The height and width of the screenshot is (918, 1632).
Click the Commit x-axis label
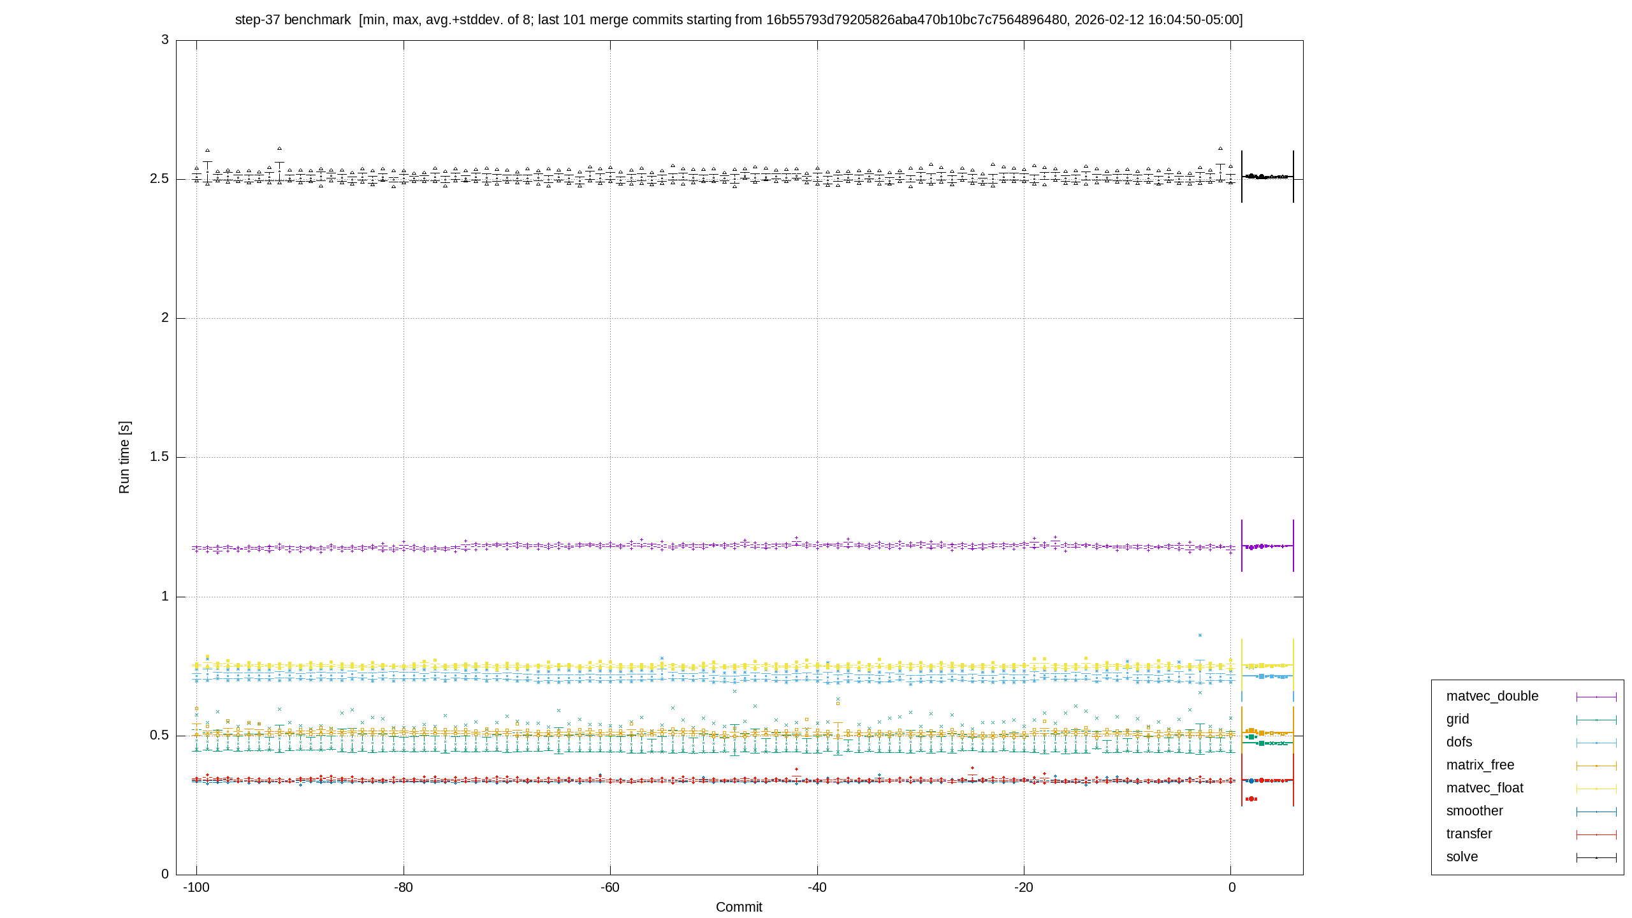pos(739,907)
